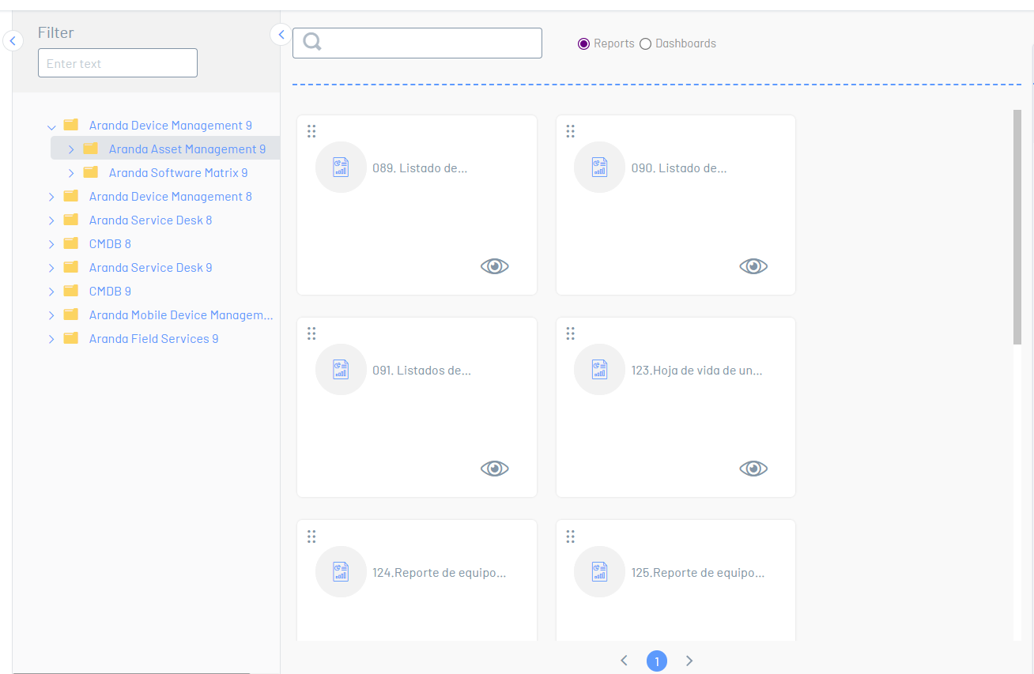1034x674 pixels.
Task: Click the eye icon on report 091 card
Action: [494, 469]
